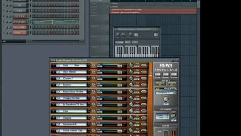The width and height of the screenshot is (241, 136).
Task: Click the round icon in the Orchestra Kit row
Action: (x=93, y=124)
